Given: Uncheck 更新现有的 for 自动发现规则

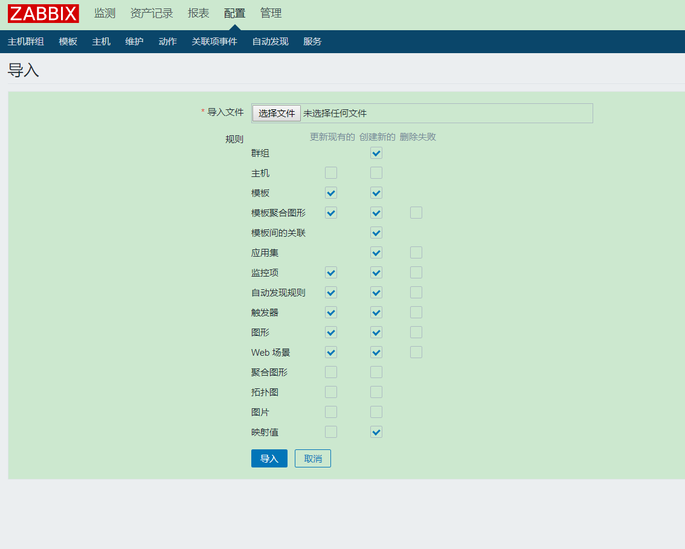Looking at the screenshot, I should coord(331,293).
